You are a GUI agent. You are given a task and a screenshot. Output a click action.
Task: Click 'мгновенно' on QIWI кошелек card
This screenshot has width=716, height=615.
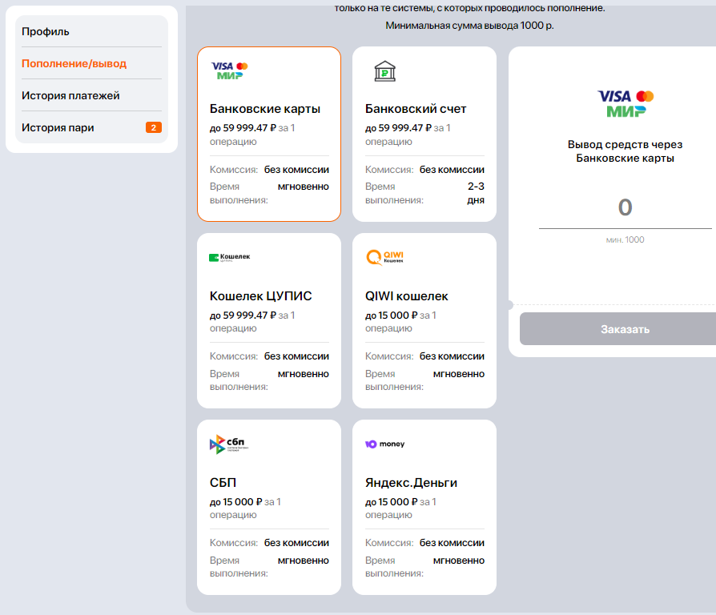tap(458, 374)
